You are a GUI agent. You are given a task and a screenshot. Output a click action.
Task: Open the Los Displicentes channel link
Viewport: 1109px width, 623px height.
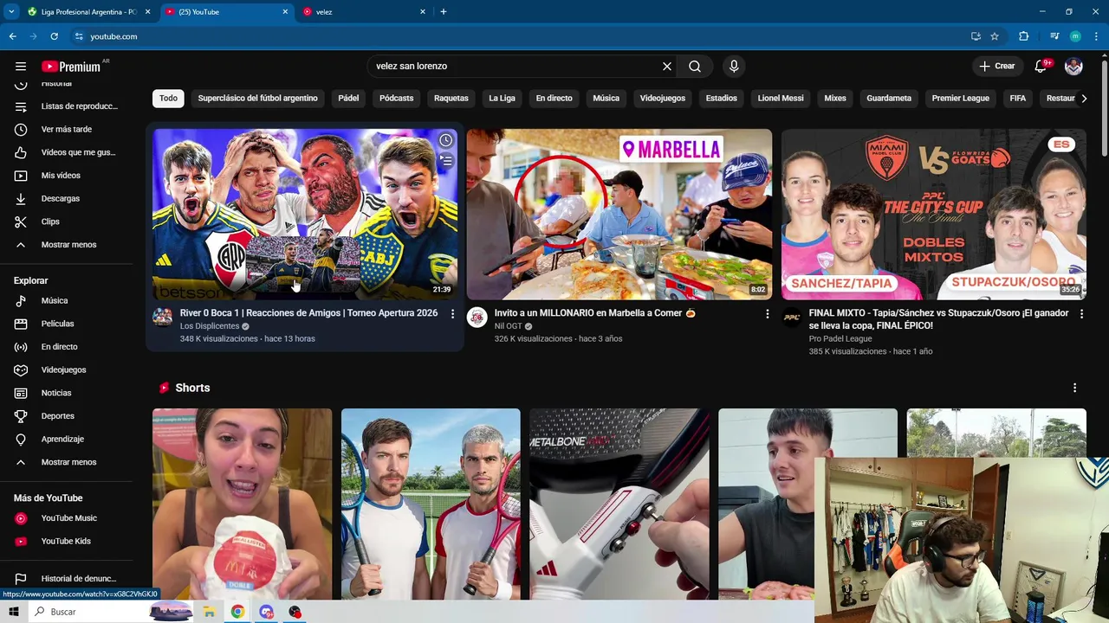210,326
